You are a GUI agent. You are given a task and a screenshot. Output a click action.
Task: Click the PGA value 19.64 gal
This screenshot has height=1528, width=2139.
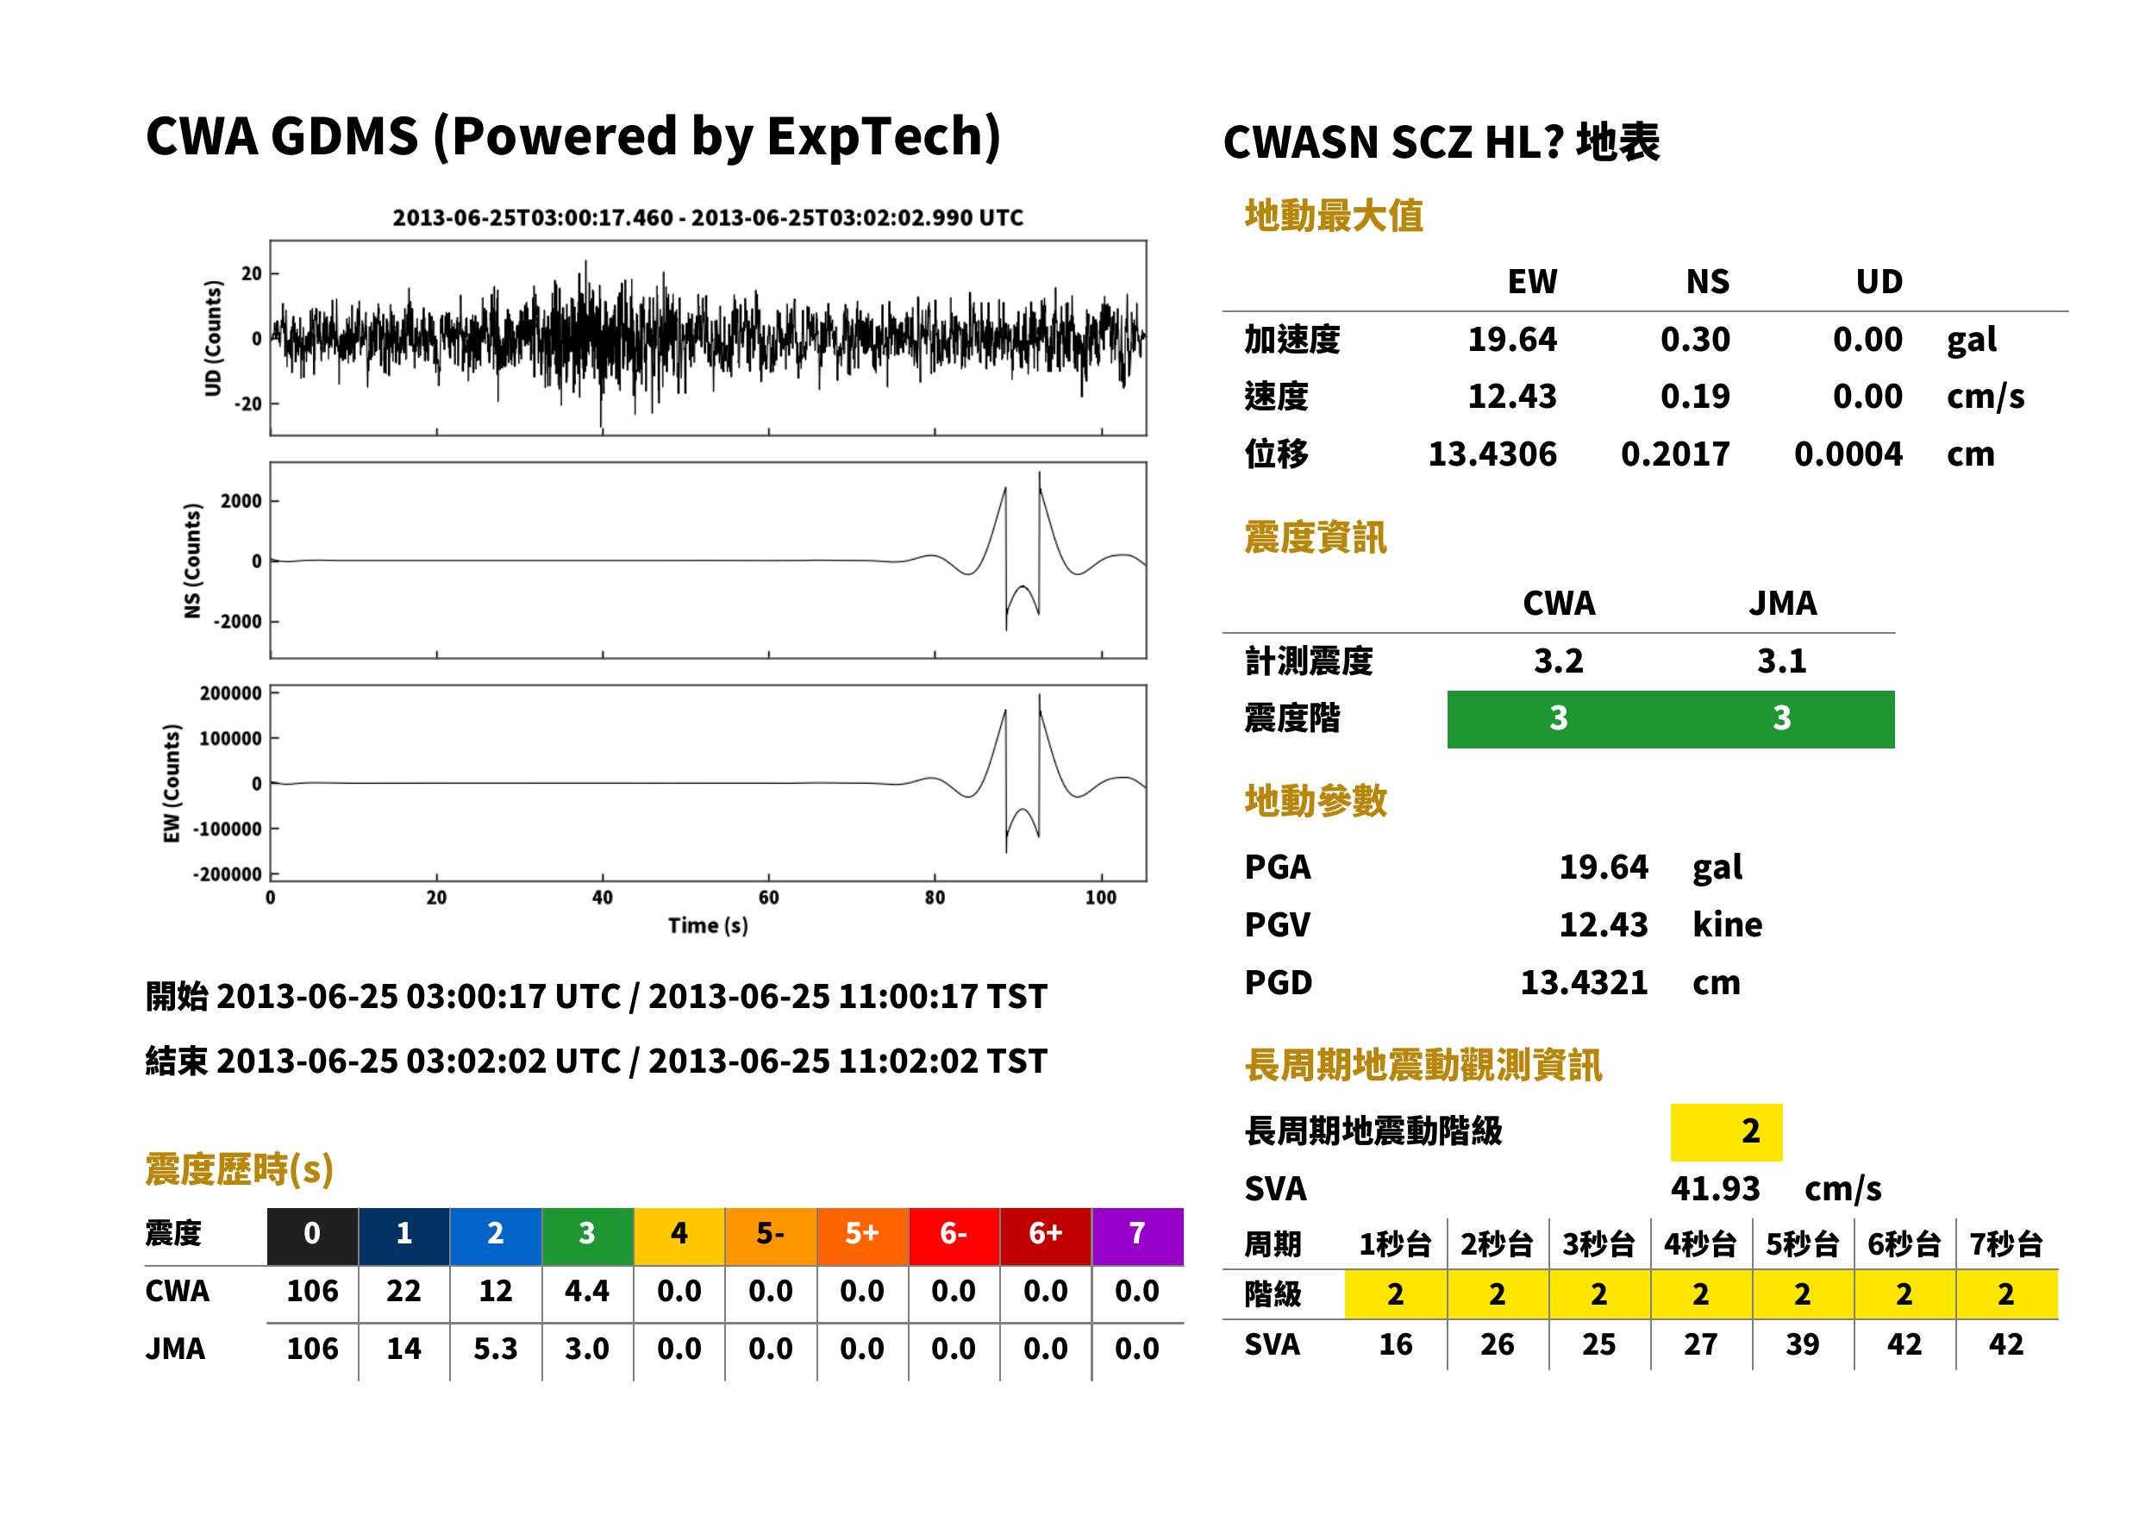1651,867
